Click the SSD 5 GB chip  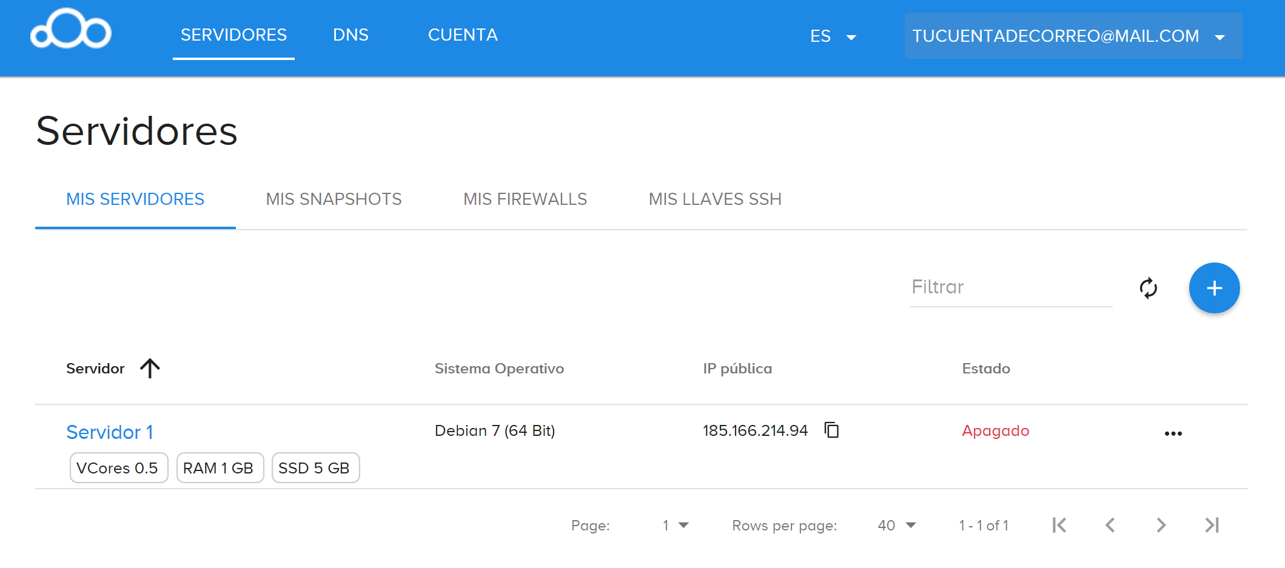click(316, 468)
